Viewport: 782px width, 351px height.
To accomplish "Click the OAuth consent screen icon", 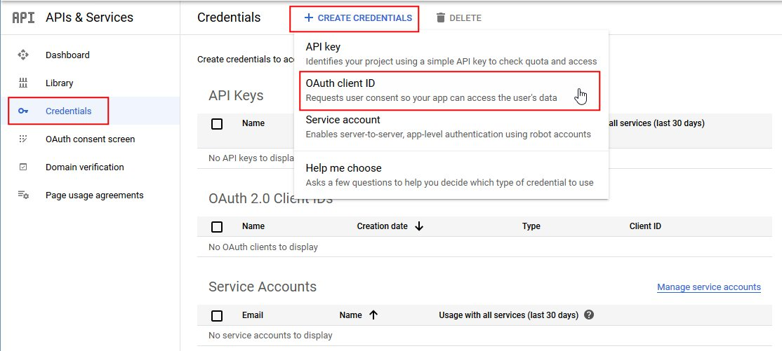I will (x=23, y=139).
